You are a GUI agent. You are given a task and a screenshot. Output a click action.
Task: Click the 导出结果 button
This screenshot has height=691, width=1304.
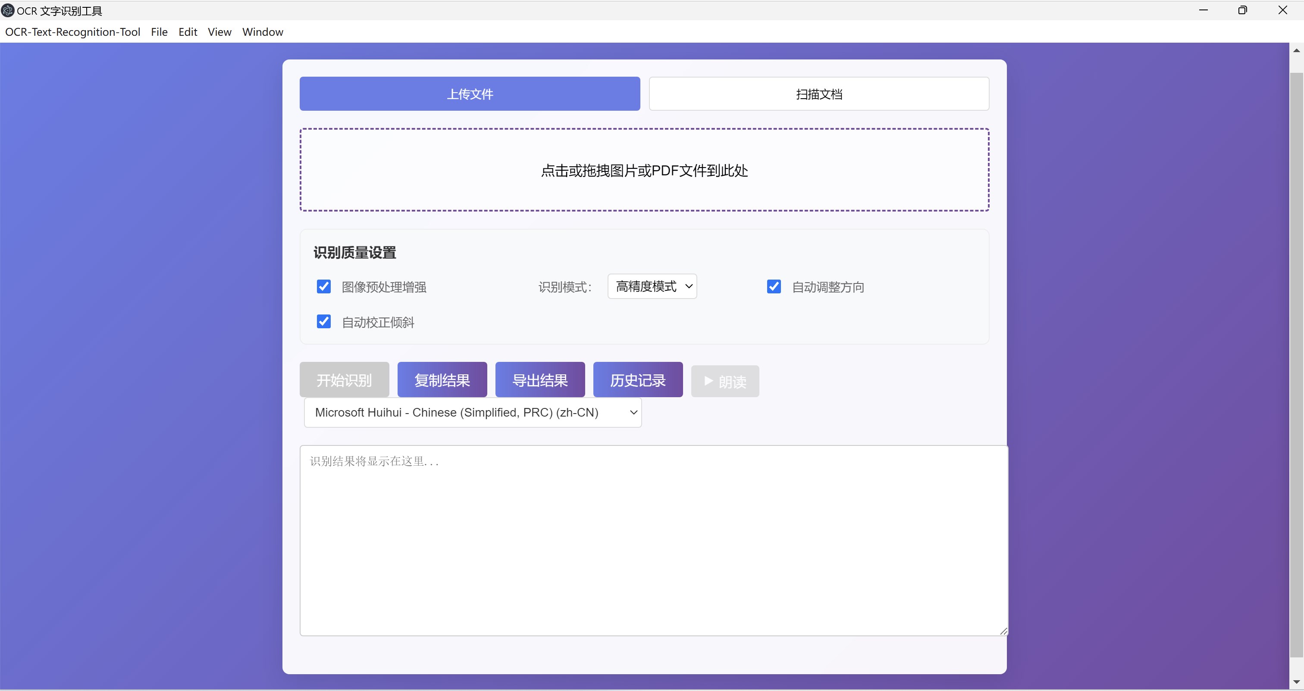(x=539, y=380)
